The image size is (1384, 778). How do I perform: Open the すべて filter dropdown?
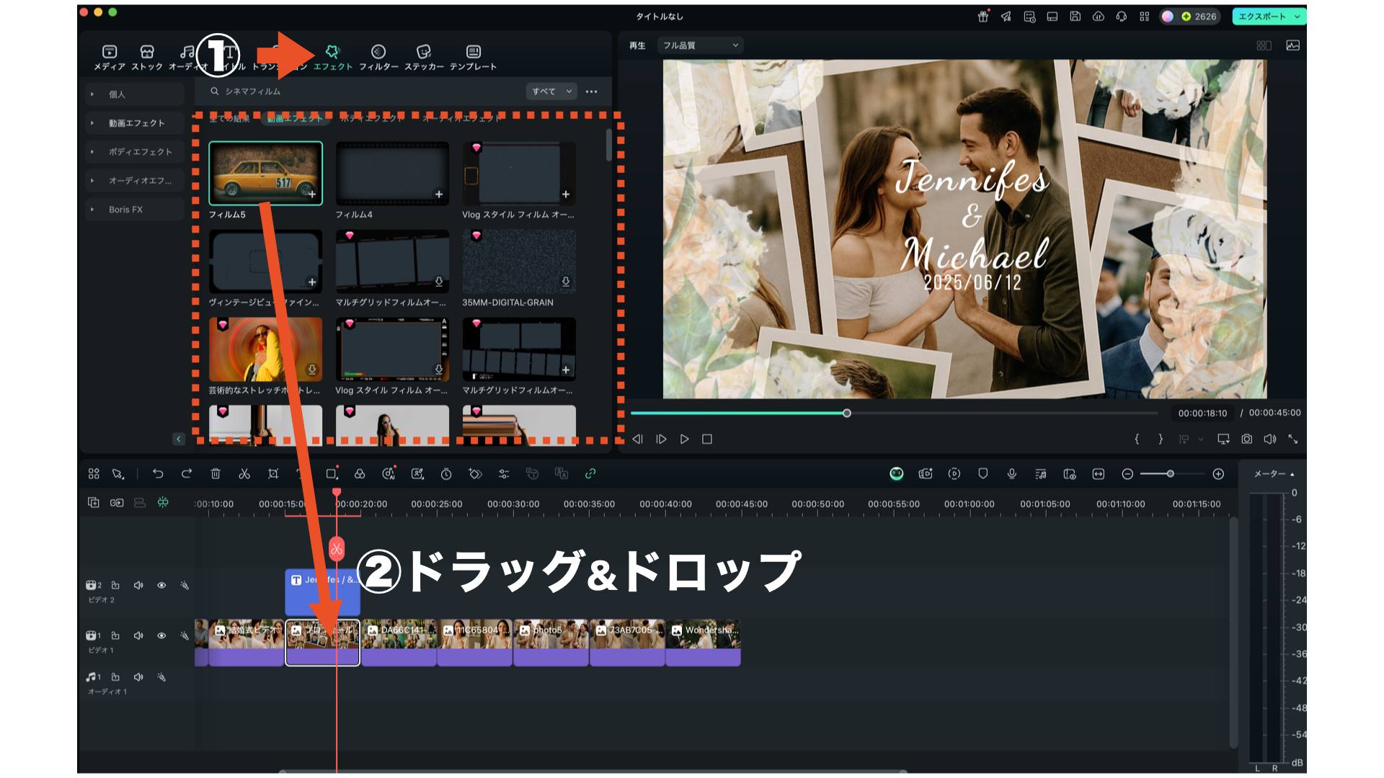[x=551, y=91]
